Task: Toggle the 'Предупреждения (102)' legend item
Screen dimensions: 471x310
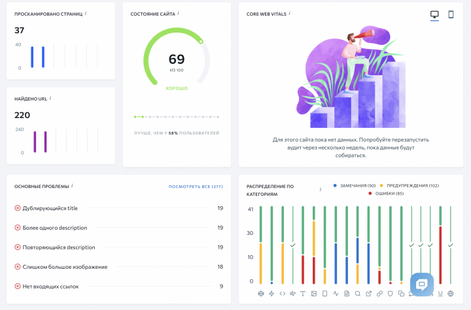Action: click(410, 185)
